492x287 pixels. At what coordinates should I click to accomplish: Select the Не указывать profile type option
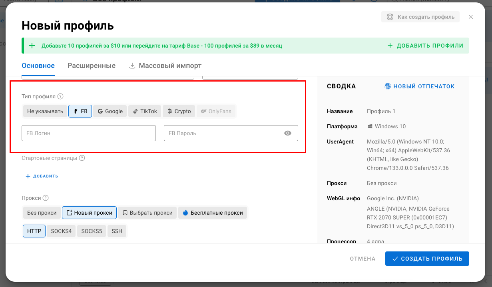click(x=45, y=111)
